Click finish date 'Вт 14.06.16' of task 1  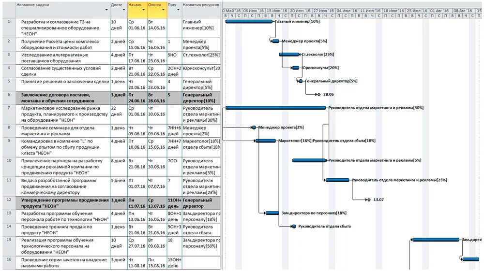tap(157, 28)
